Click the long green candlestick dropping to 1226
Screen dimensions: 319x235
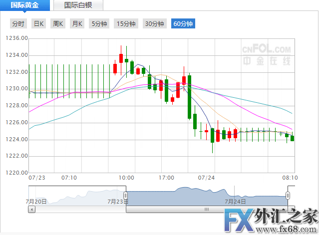(189, 97)
